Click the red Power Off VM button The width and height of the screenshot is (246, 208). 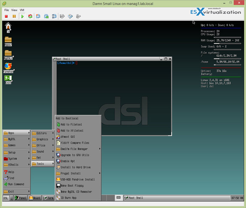[6, 16]
